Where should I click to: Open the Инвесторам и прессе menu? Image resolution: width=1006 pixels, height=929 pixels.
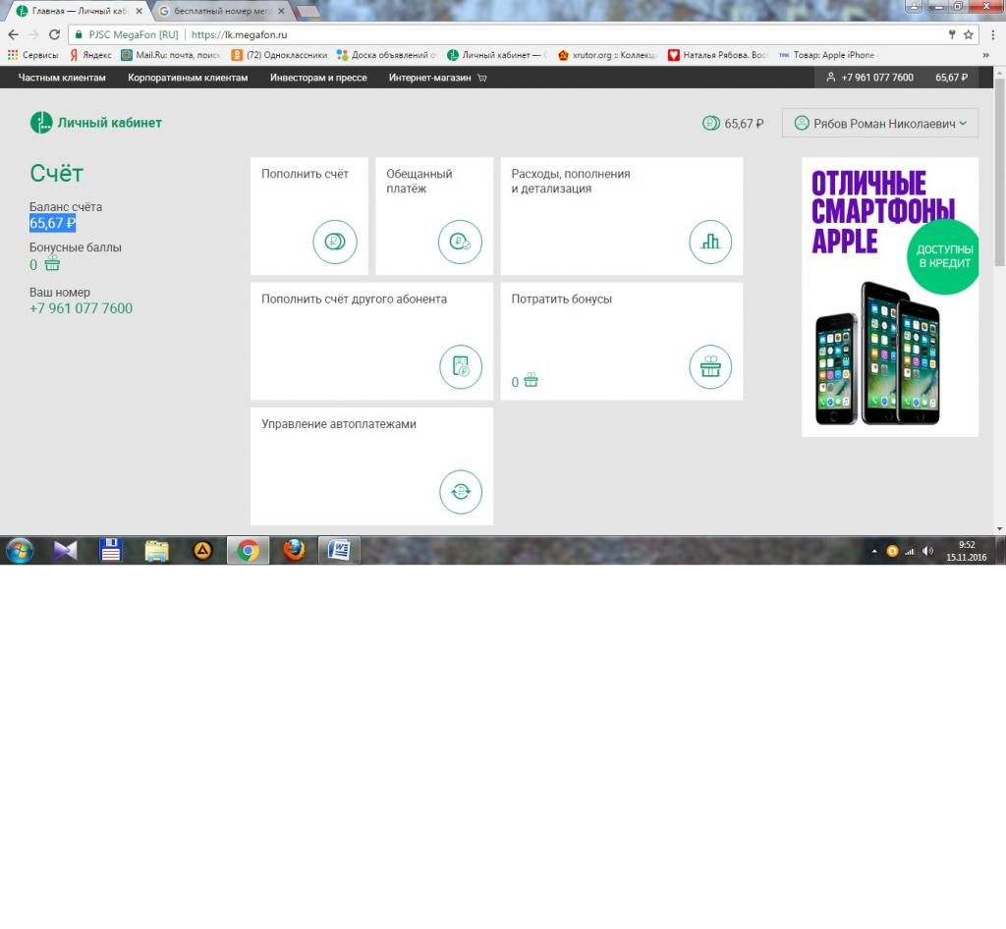point(318,78)
